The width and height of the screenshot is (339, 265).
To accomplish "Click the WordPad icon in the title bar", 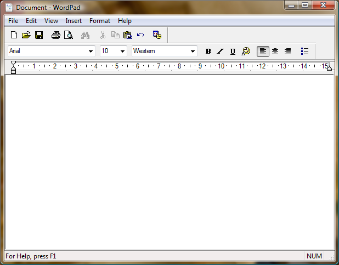I will click(9, 7).
